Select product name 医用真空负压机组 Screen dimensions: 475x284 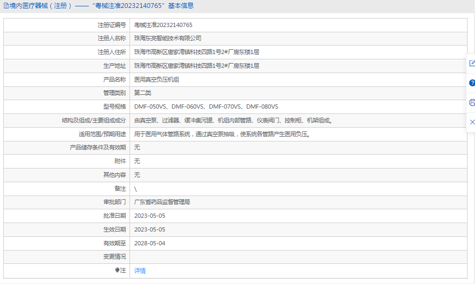(157, 79)
